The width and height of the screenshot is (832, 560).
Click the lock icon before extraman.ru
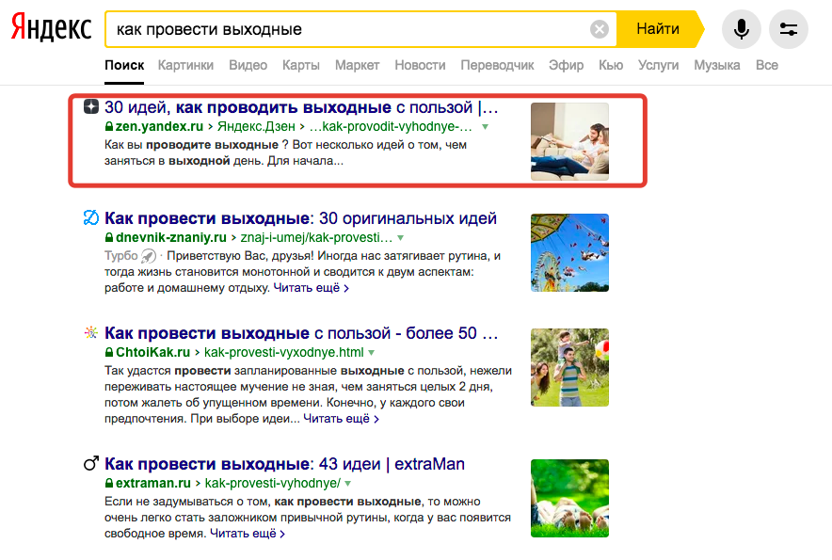coord(109,483)
